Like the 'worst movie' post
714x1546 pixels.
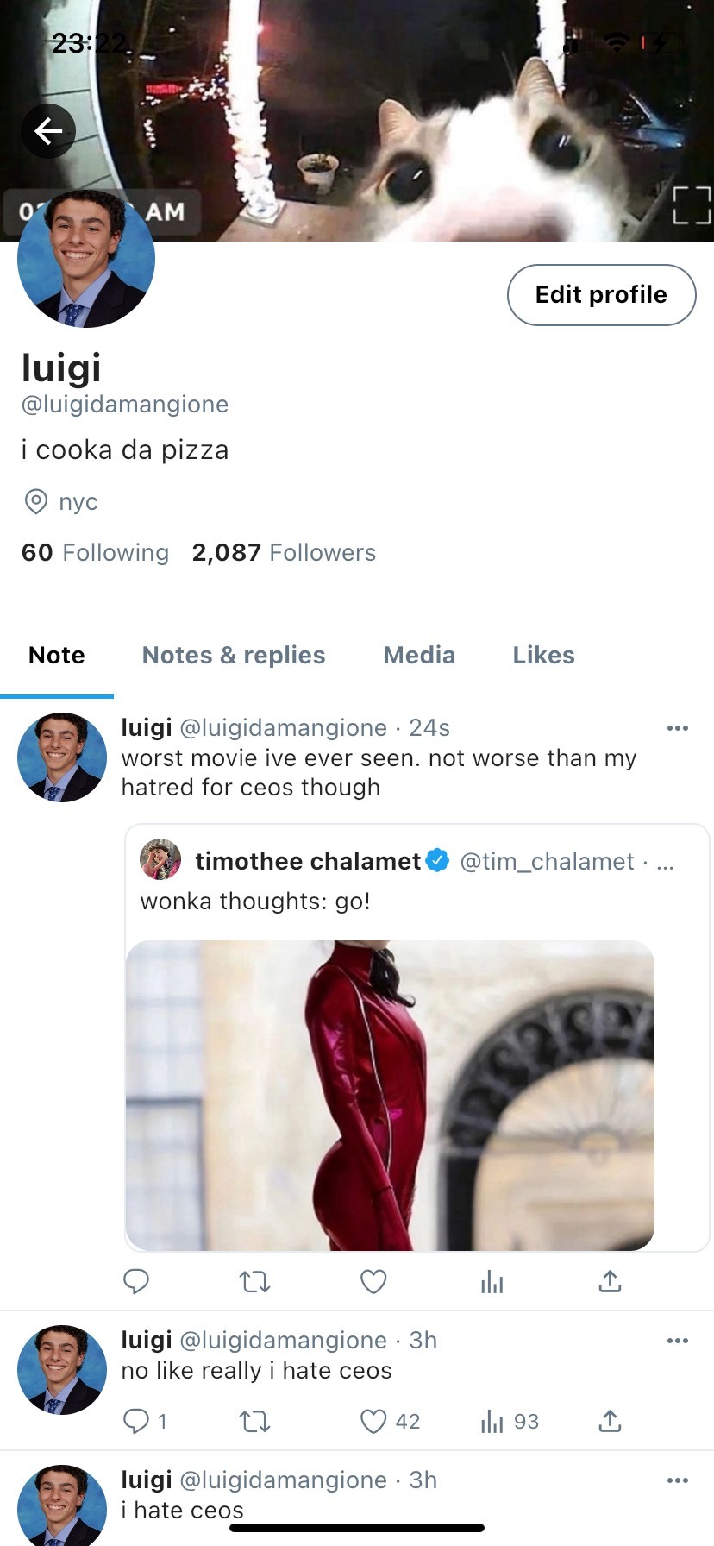click(373, 1282)
